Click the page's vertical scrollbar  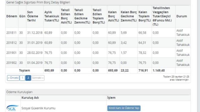point(198,56)
